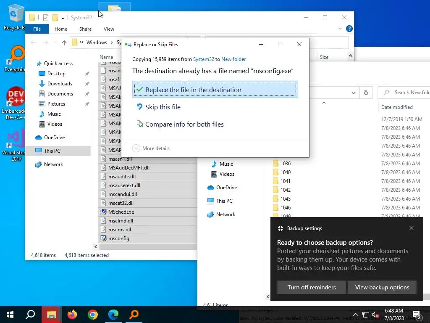Click the System32 source link

[204, 59]
